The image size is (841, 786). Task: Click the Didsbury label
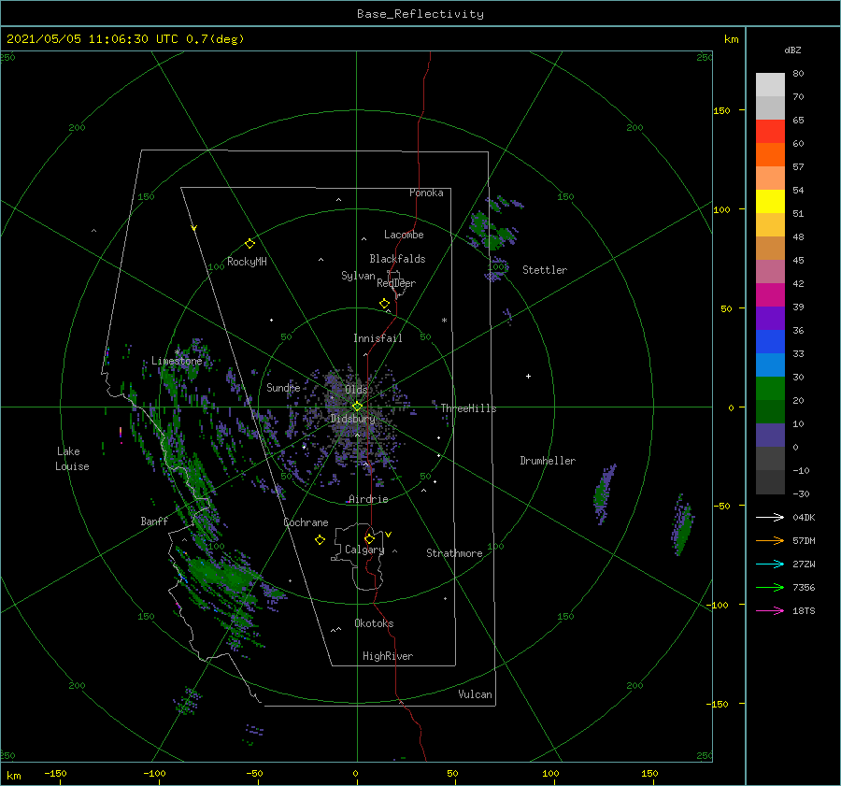(352, 419)
